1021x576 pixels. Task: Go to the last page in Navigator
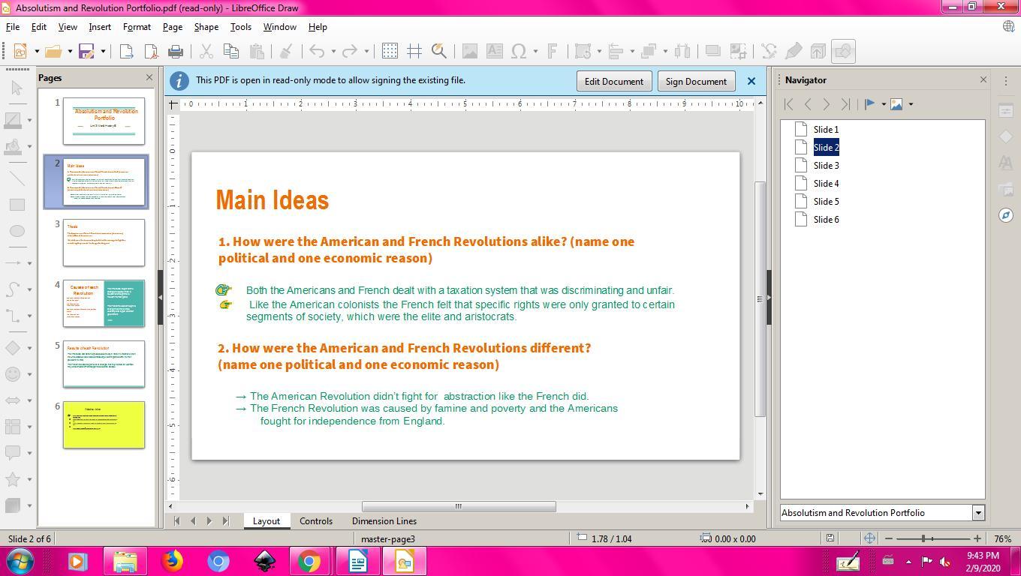coord(845,104)
